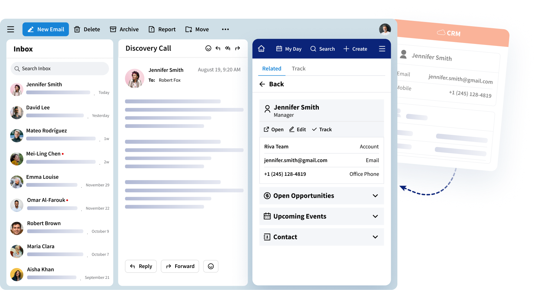Viewport: 541px width, 290px height.
Task: Open the more options ellipsis in toolbar
Action: coord(225,29)
